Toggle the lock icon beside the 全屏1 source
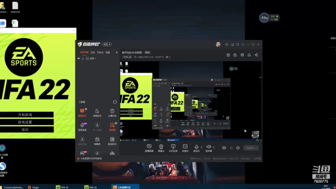Image resolution: width=336 pixels, height=189 pixels. (83, 58)
